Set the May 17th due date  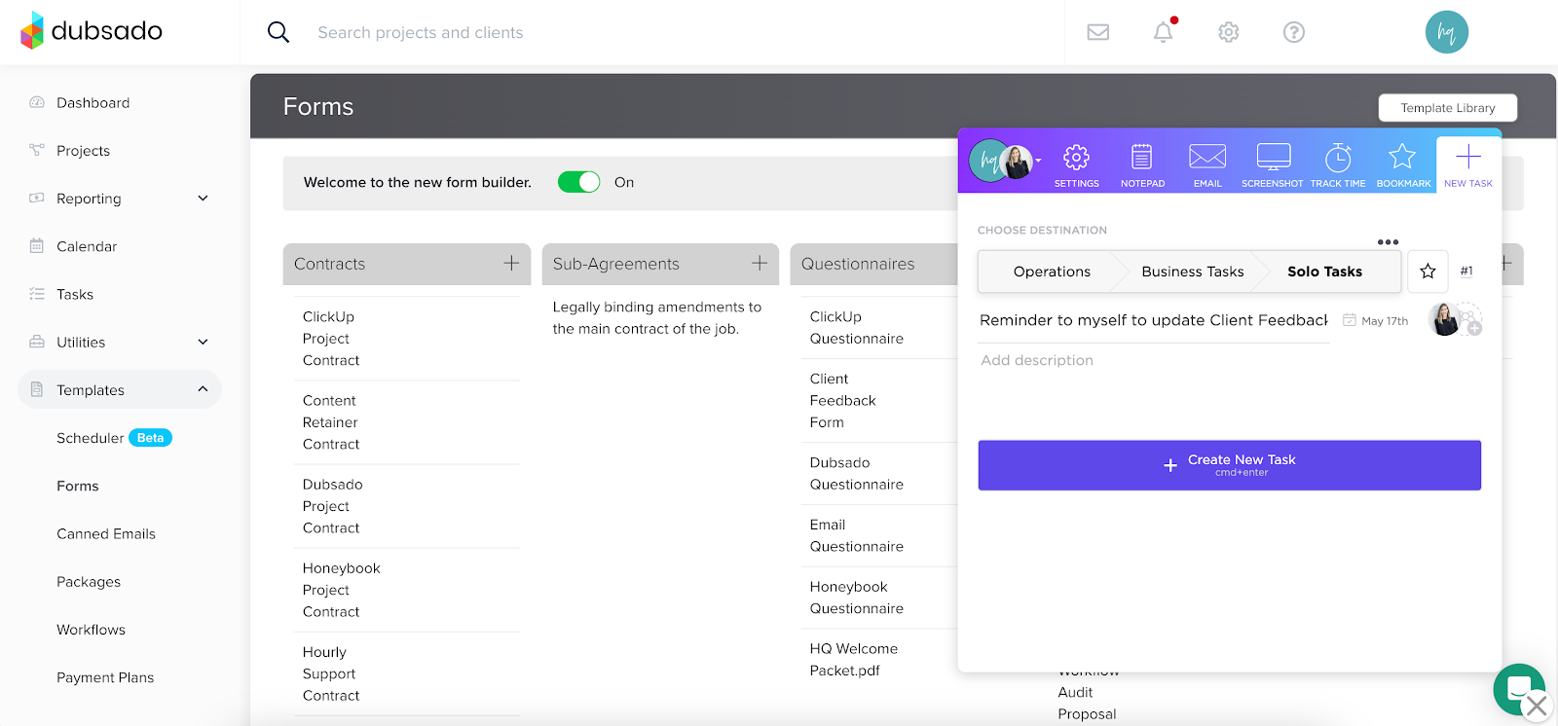click(x=1375, y=320)
